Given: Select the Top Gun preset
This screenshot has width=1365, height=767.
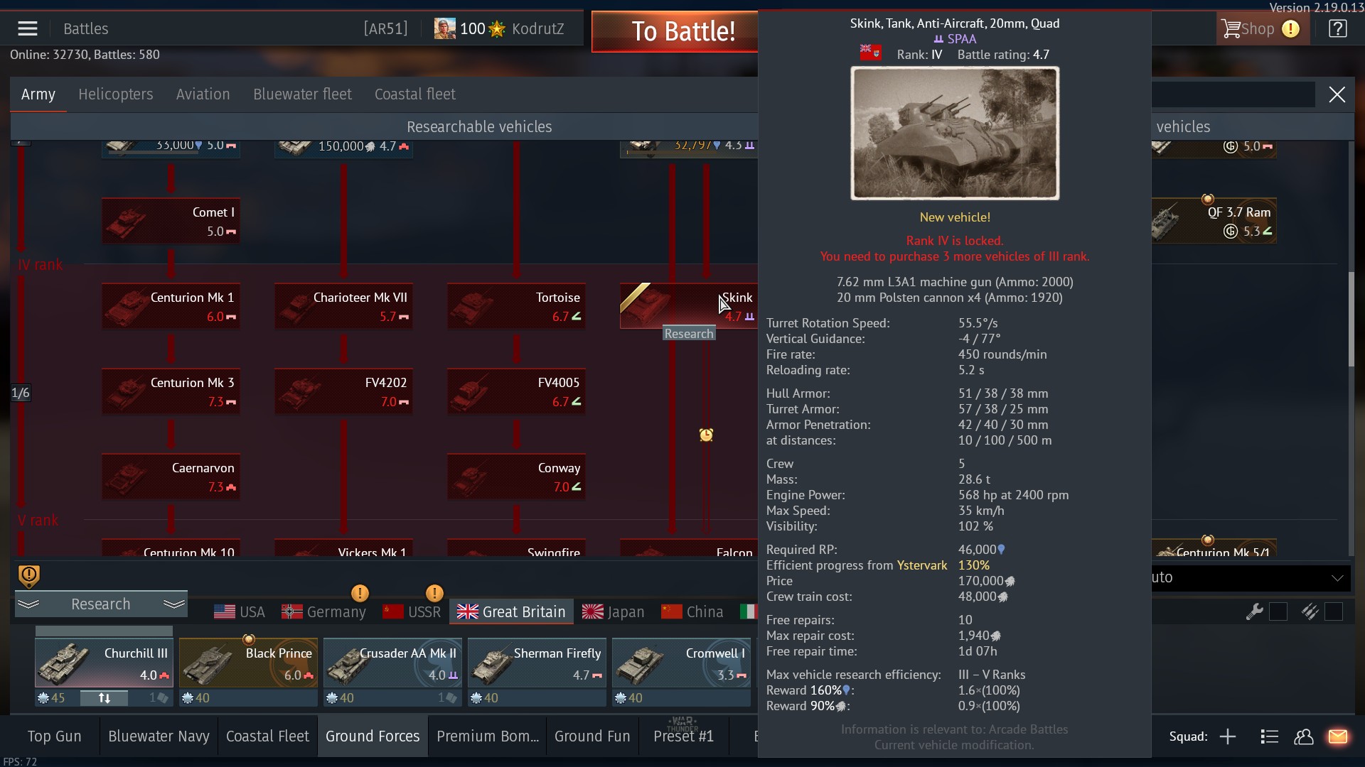Looking at the screenshot, I should [54, 736].
